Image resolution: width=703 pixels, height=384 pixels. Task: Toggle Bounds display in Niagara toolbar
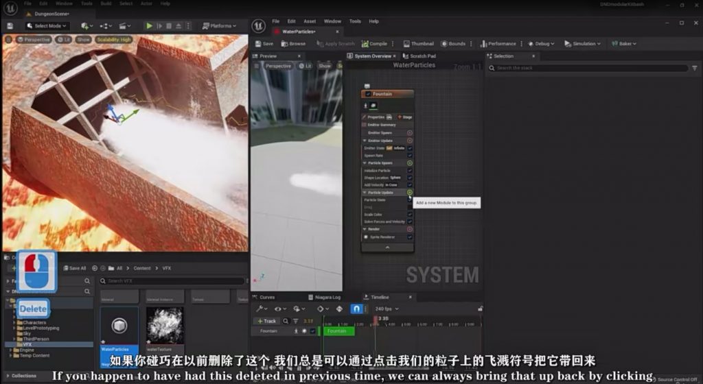(453, 43)
